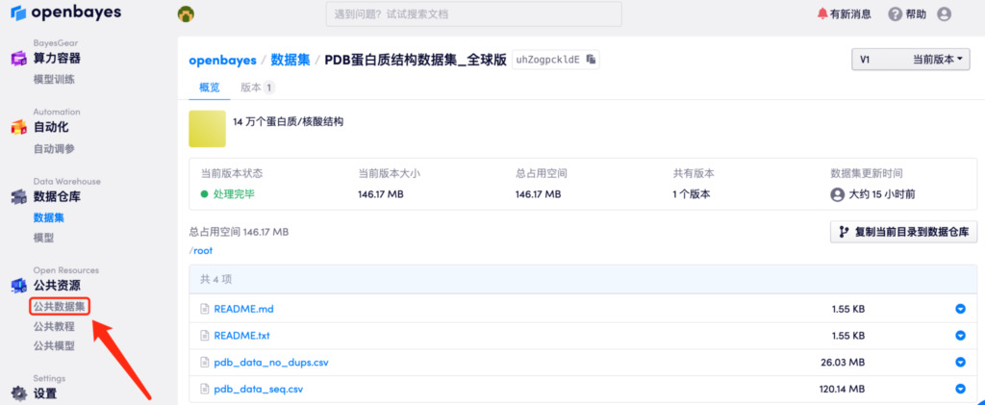Image resolution: width=985 pixels, height=405 pixels.
Task: Click the 设置 gear icon
Action: click(19, 393)
